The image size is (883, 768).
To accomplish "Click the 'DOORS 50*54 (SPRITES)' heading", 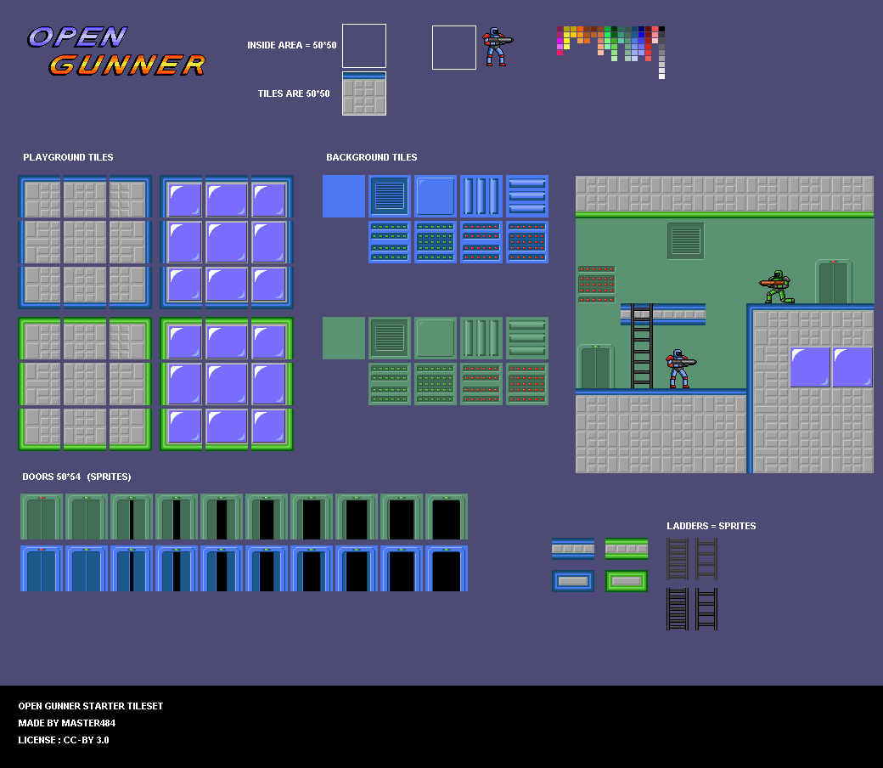I will pyautogui.click(x=77, y=477).
